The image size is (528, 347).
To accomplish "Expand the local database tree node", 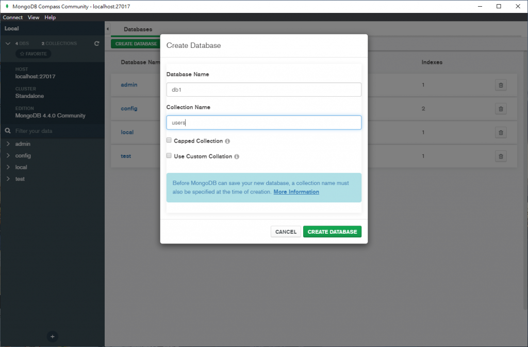I will [x=8, y=167].
